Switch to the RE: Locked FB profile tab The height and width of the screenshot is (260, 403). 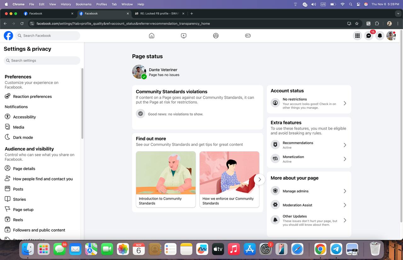click(159, 14)
